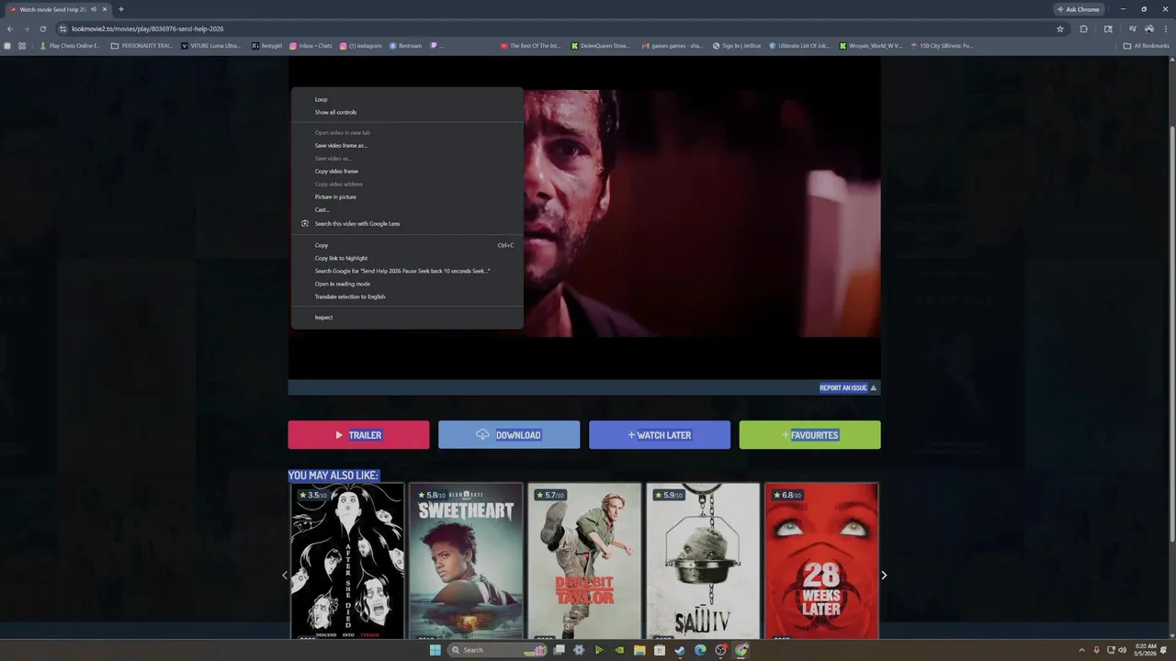Open the Extensions puzzle icon
The image size is (1176, 661).
pyautogui.click(x=1084, y=28)
